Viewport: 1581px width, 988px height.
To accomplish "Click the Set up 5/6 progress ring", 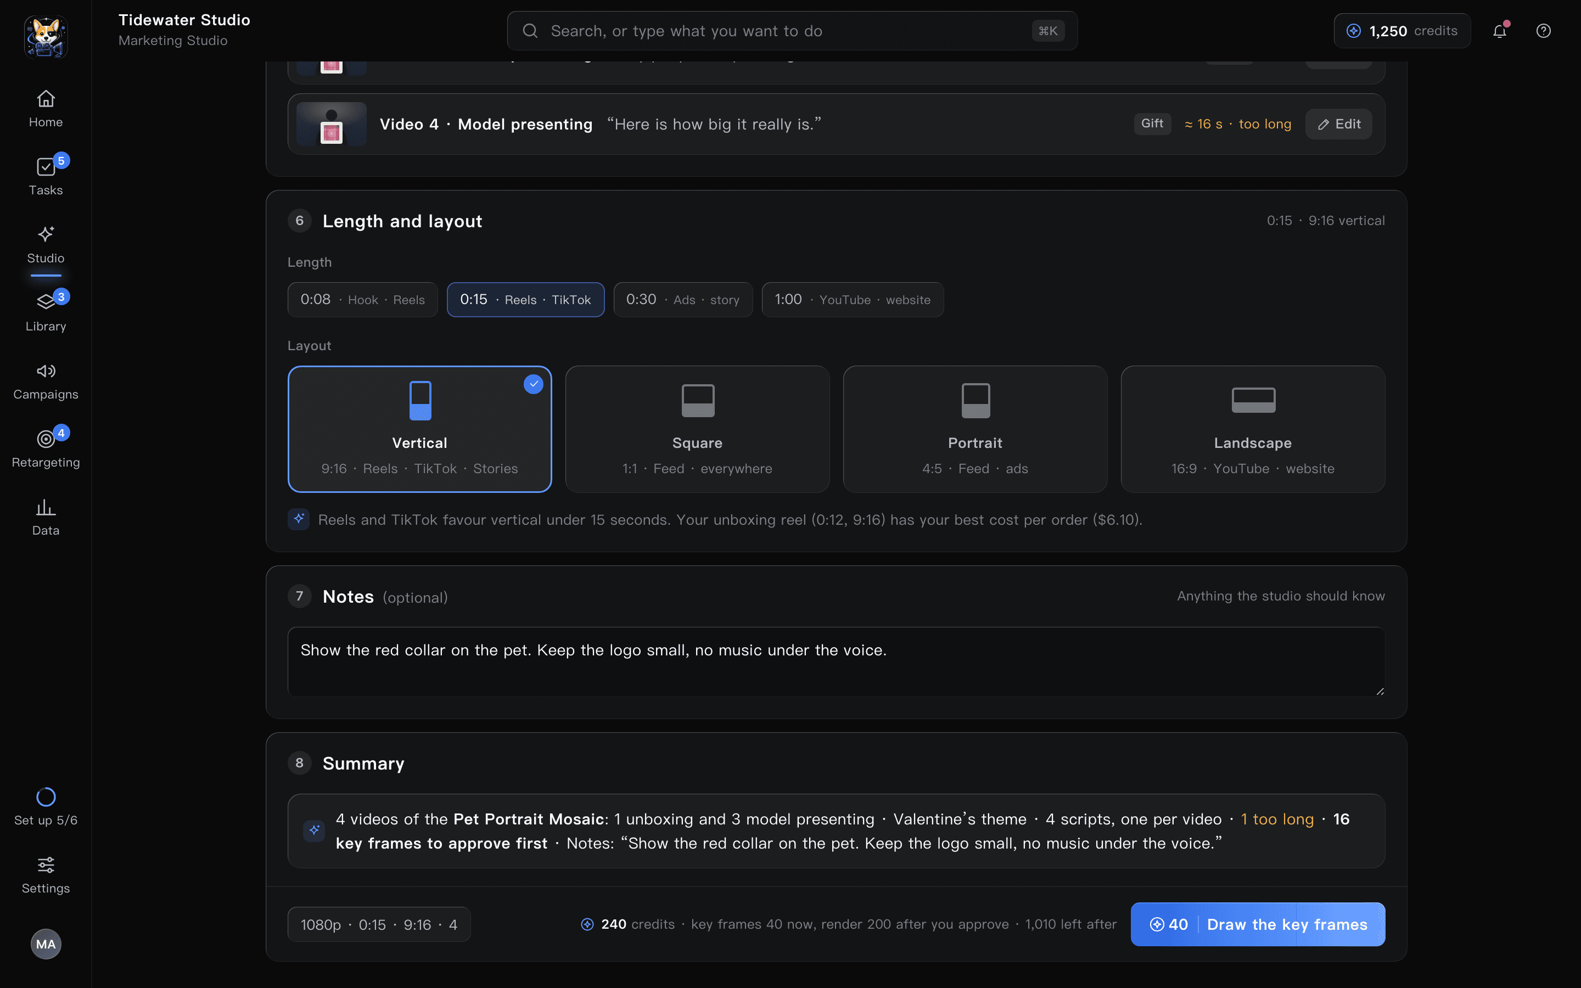I will point(46,797).
